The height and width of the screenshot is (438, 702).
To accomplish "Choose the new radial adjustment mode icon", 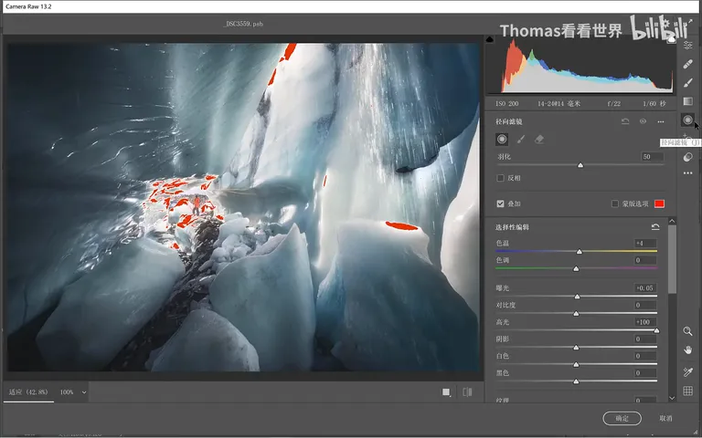I will pyautogui.click(x=502, y=140).
